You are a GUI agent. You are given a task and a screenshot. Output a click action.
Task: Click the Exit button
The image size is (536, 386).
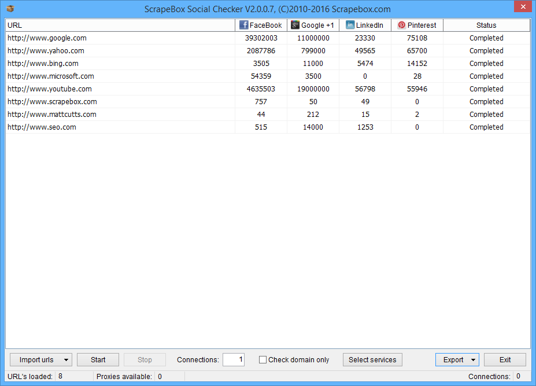[505, 360]
